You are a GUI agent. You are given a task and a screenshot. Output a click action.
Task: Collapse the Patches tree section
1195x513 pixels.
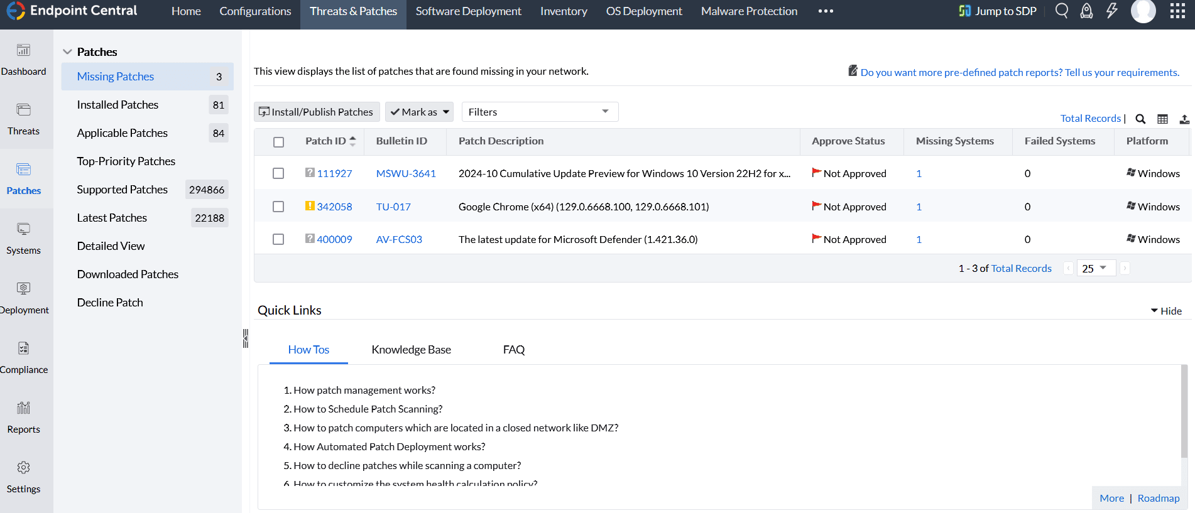(68, 51)
